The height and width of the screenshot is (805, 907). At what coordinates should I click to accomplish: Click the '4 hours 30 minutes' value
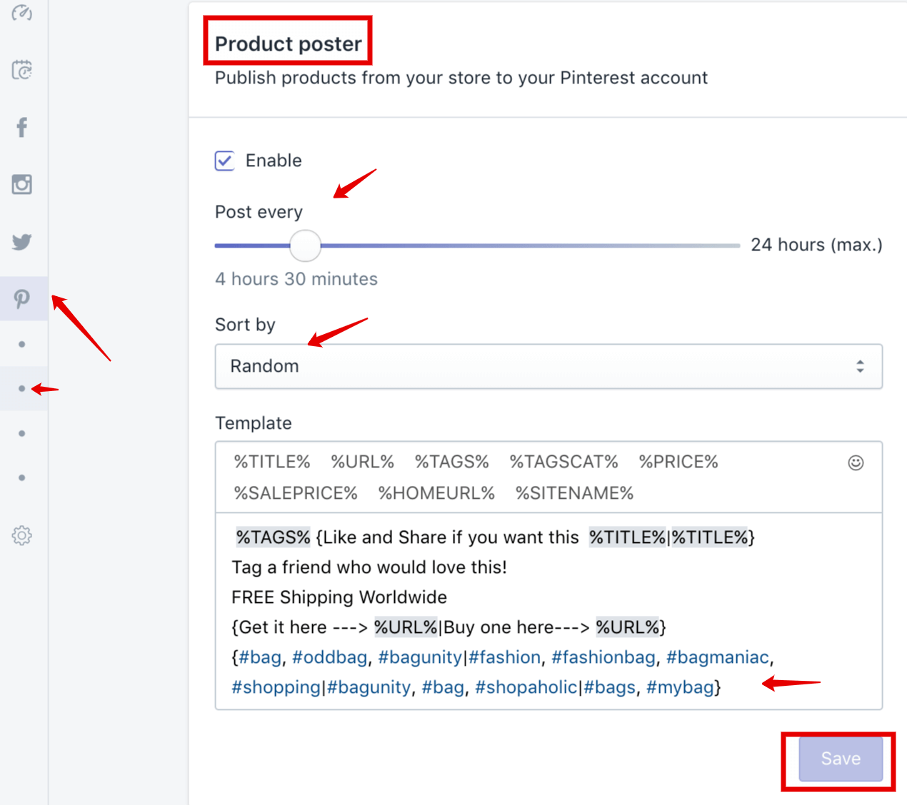(x=296, y=279)
